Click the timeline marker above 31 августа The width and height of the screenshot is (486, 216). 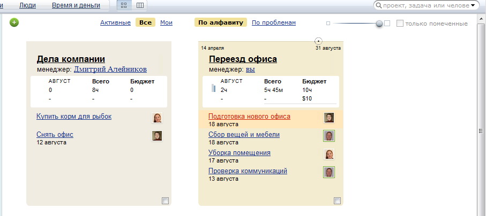click(x=318, y=41)
